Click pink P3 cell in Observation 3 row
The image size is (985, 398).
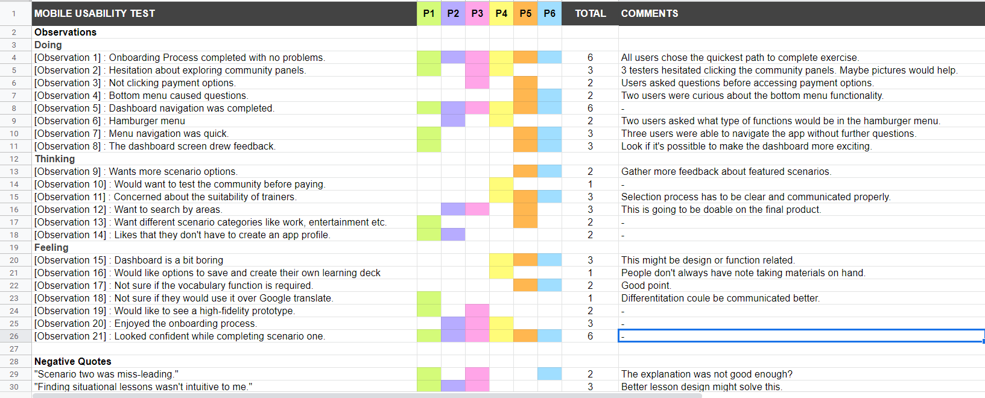(477, 83)
